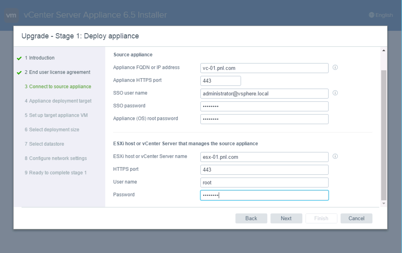Go to step 2 End user license agreement
The width and height of the screenshot is (402, 253).
coord(57,72)
